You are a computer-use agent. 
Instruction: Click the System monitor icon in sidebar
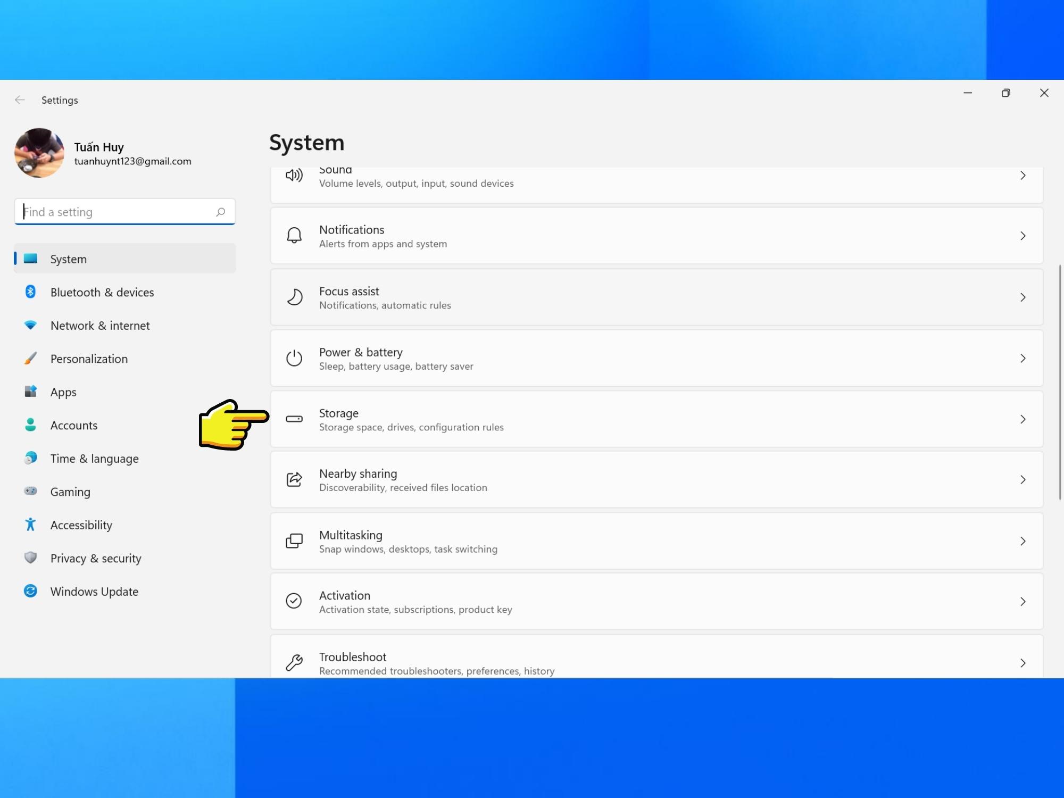[x=31, y=259]
